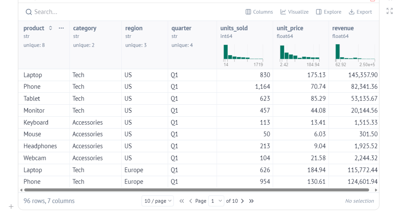The height and width of the screenshot is (211, 403).
Task: Click the category column header
Action: point(85,28)
